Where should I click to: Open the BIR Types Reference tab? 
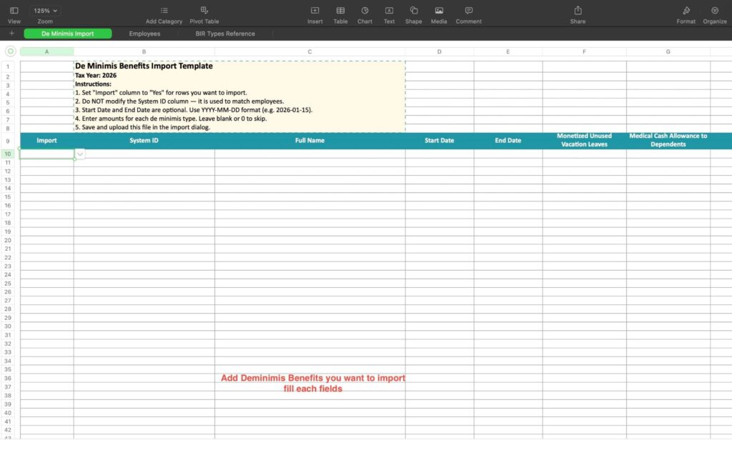tap(225, 34)
